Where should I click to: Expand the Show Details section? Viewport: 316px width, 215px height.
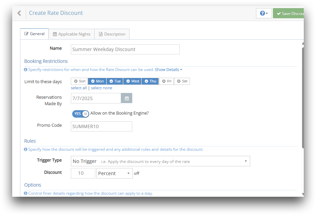click(x=167, y=69)
